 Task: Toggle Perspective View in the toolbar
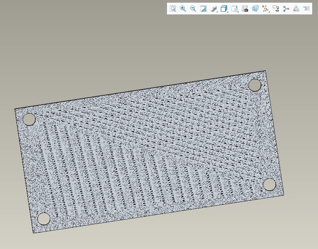[255, 9]
